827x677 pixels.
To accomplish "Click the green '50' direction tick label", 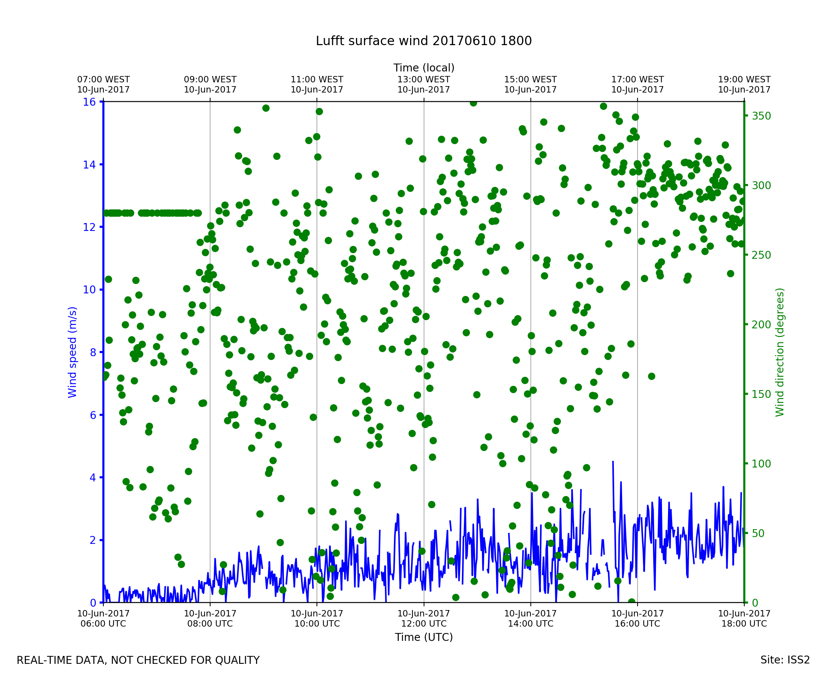I will click(x=759, y=533).
